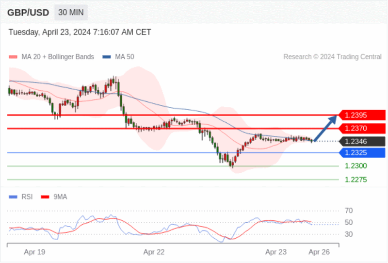Click the 30 MIN timeframe badge

click(71, 13)
